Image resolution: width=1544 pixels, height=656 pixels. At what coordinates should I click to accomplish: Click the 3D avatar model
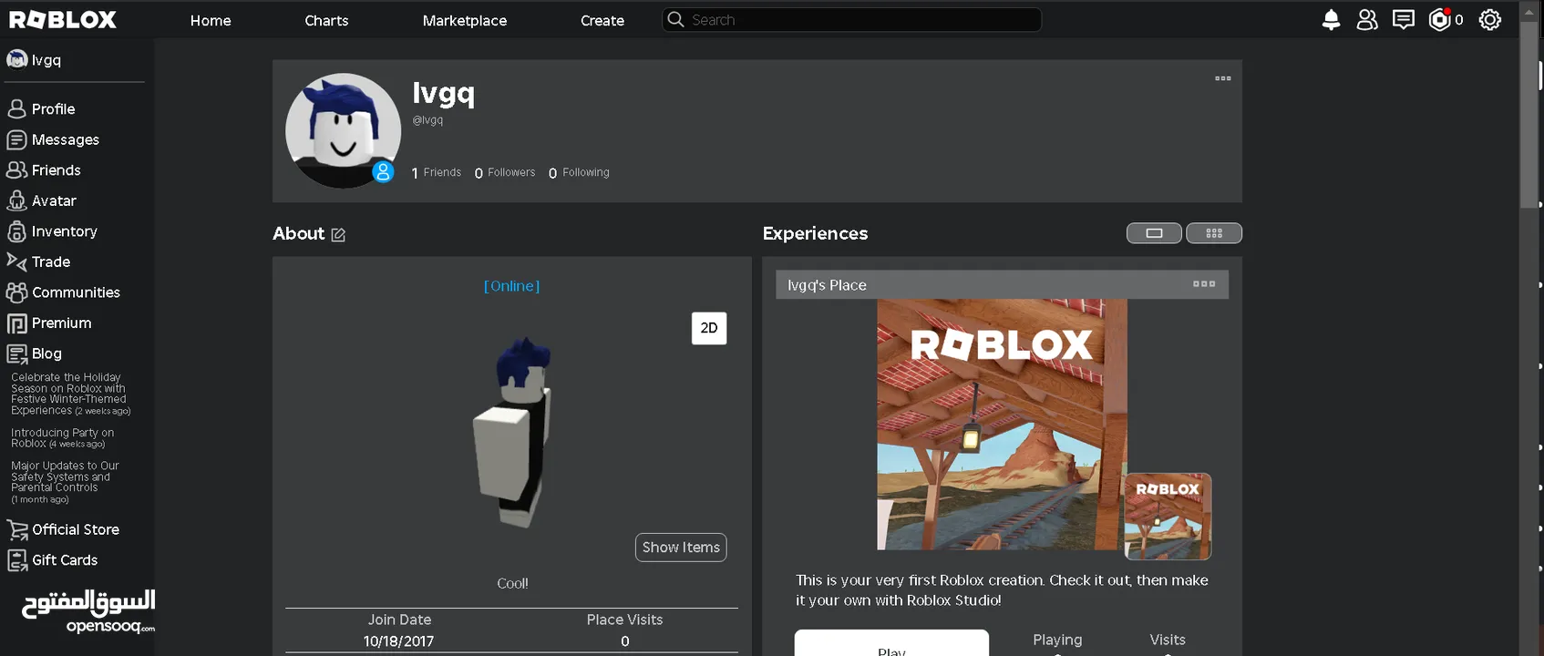pyautogui.click(x=513, y=433)
